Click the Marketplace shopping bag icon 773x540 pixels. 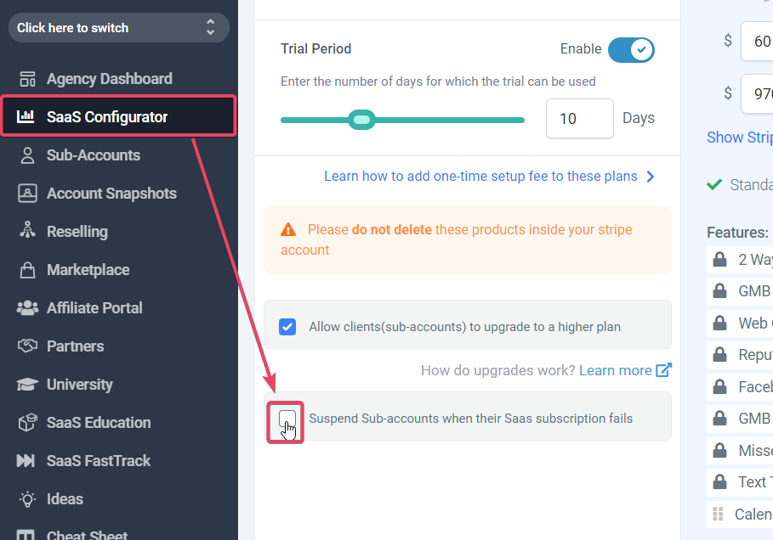(27, 270)
